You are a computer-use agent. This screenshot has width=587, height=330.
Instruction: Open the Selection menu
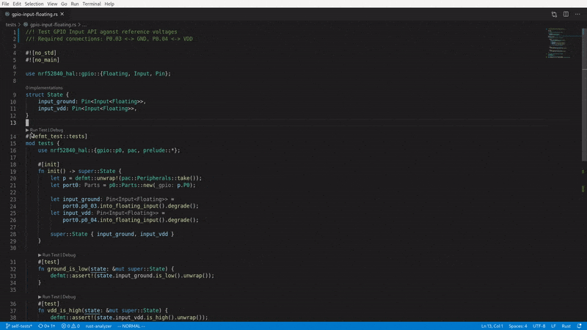point(34,4)
